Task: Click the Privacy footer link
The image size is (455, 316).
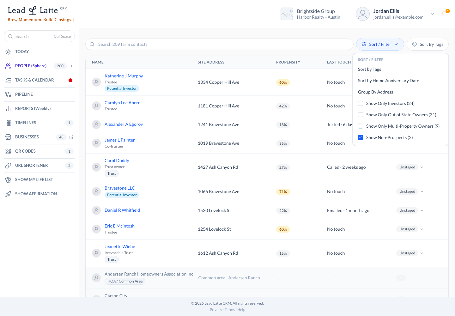Action: click(x=216, y=310)
